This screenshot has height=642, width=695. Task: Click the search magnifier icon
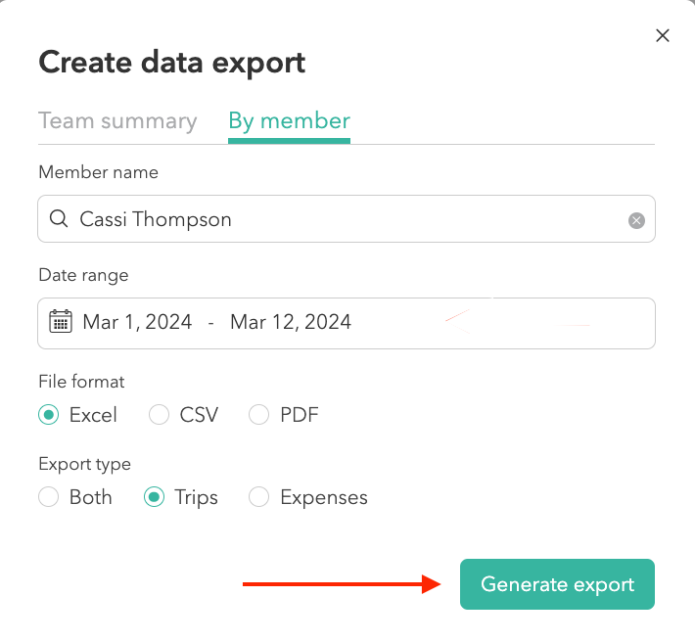[x=58, y=219]
